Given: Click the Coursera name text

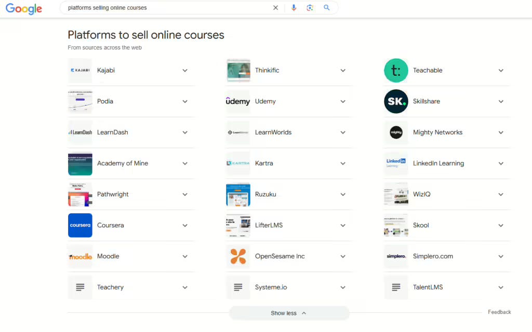Looking at the screenshot, I should coord(110,225).
